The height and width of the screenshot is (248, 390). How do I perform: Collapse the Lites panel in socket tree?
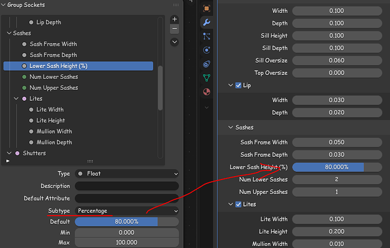16,99
